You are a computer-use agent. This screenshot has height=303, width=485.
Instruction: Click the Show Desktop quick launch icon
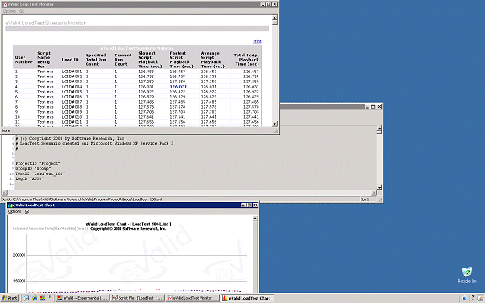coord(27,298)
